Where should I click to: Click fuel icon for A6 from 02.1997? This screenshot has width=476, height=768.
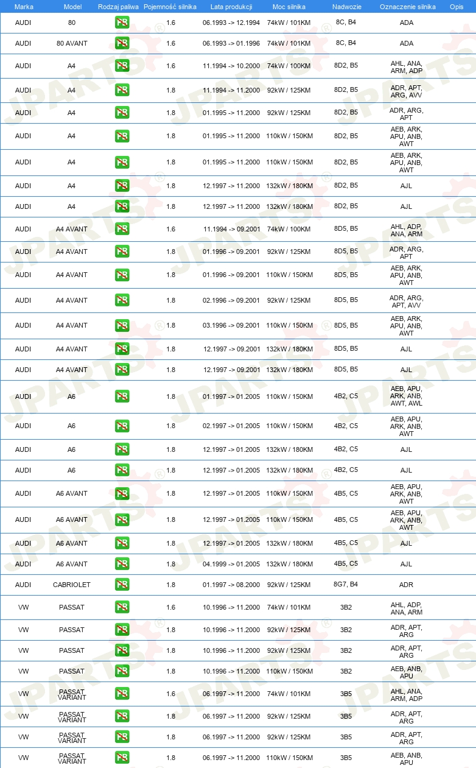(x=122, y=426)
